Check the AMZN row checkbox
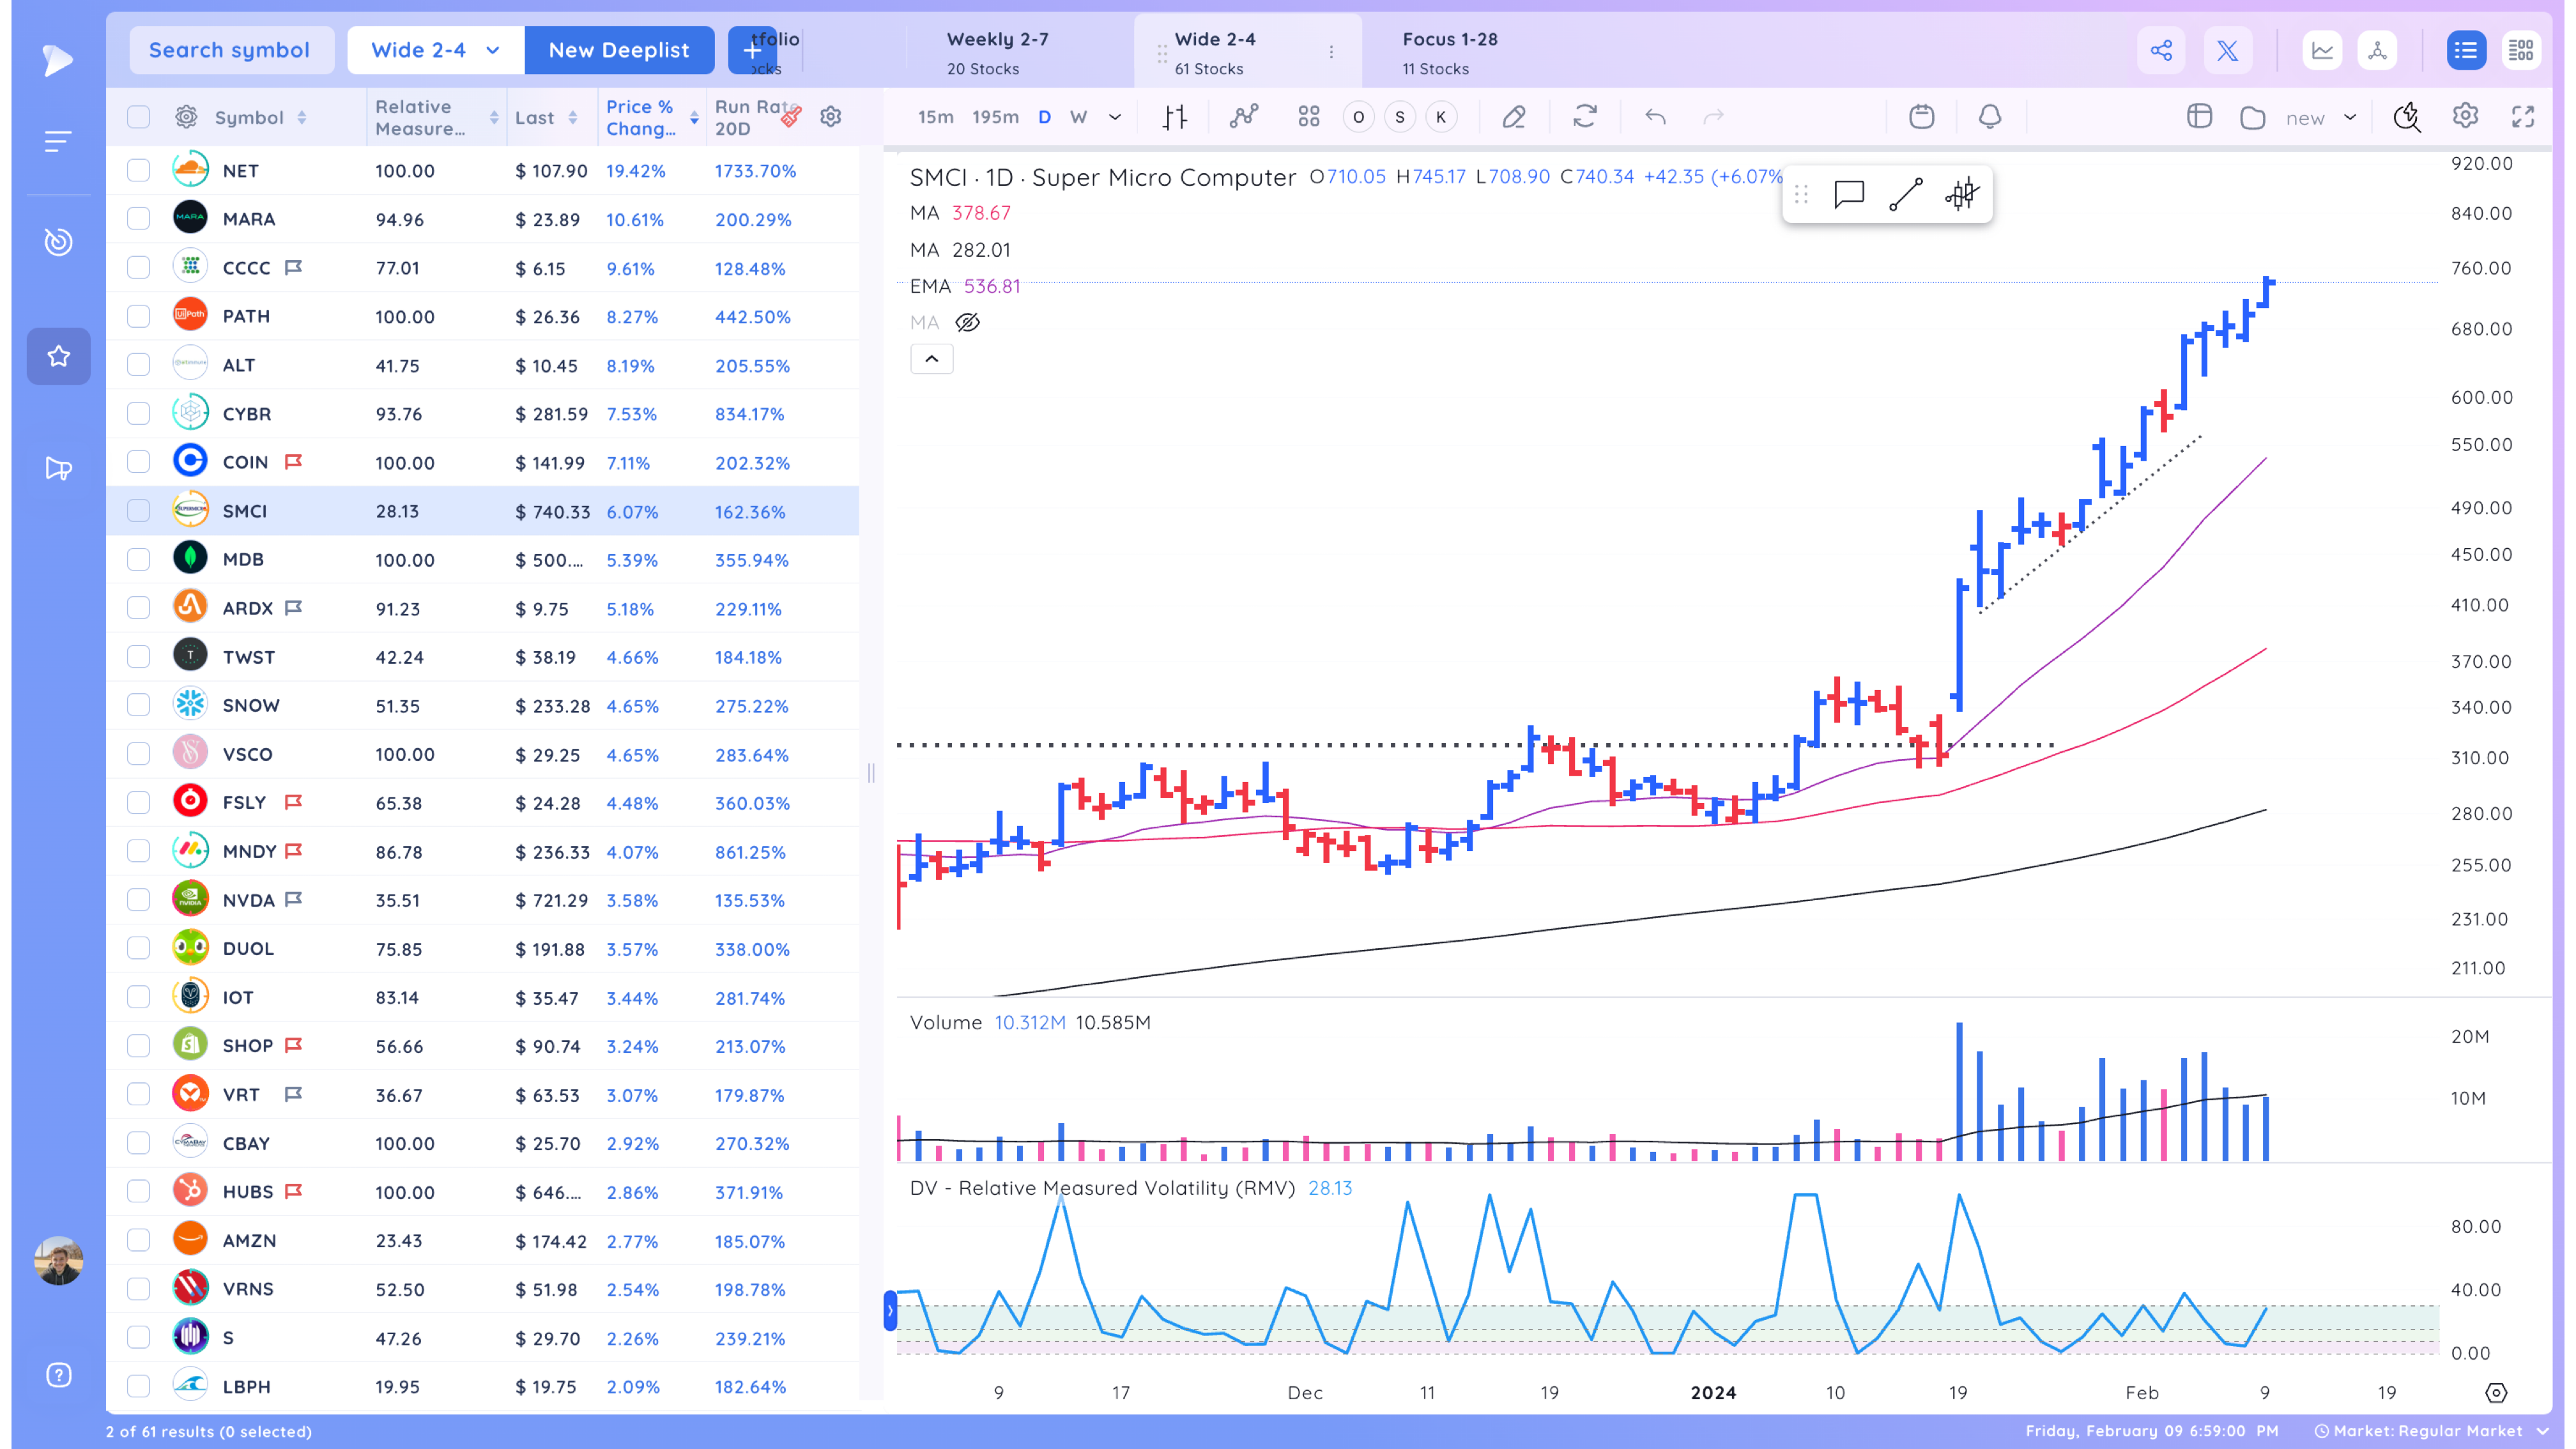The image size is (2576, 1449). 138,1240
